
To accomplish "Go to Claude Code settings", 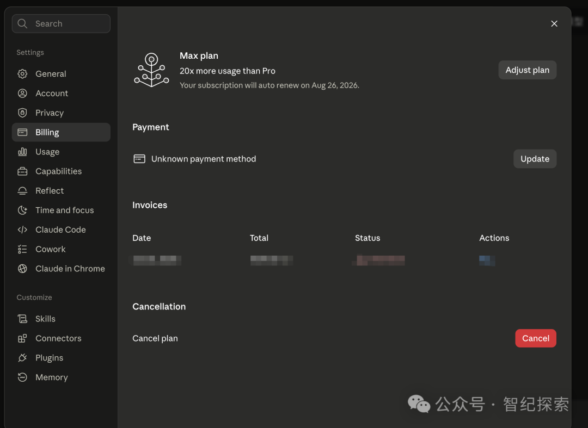I will (x=61, y=229).
